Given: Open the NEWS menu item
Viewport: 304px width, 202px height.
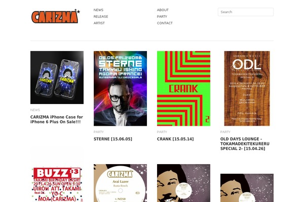Looking at the screenshot, I should (x=98, y=10).
